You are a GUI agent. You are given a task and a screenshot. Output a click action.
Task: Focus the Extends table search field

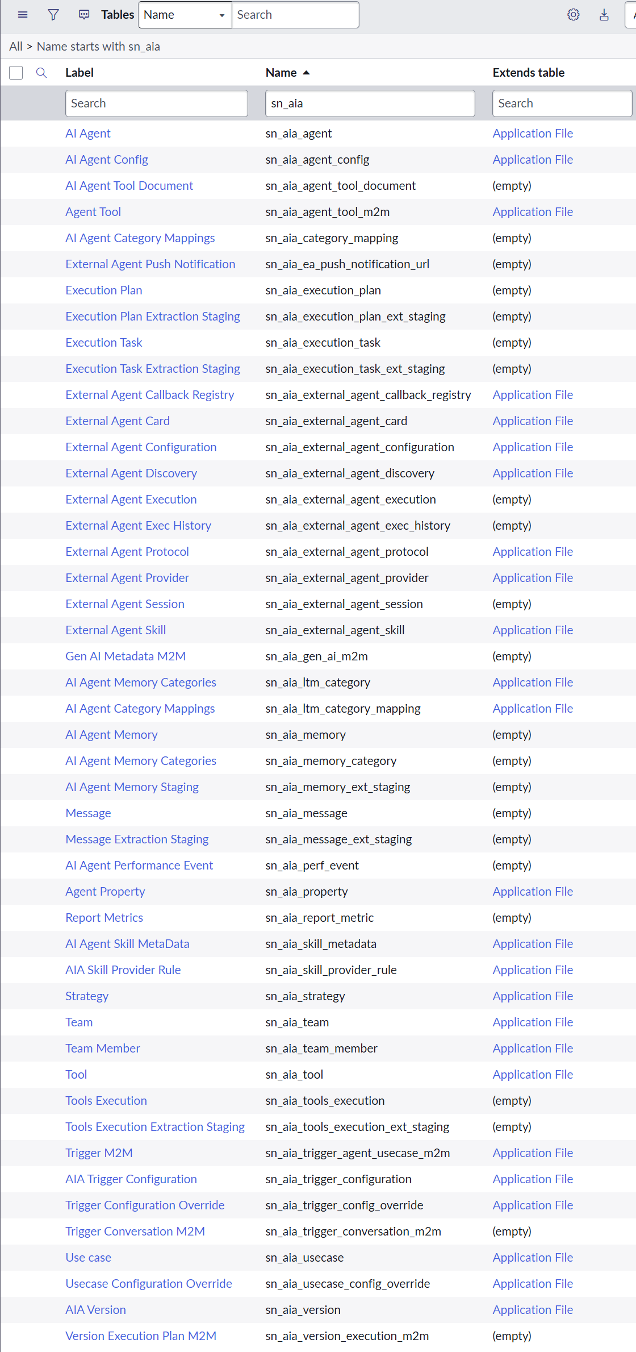562,103
